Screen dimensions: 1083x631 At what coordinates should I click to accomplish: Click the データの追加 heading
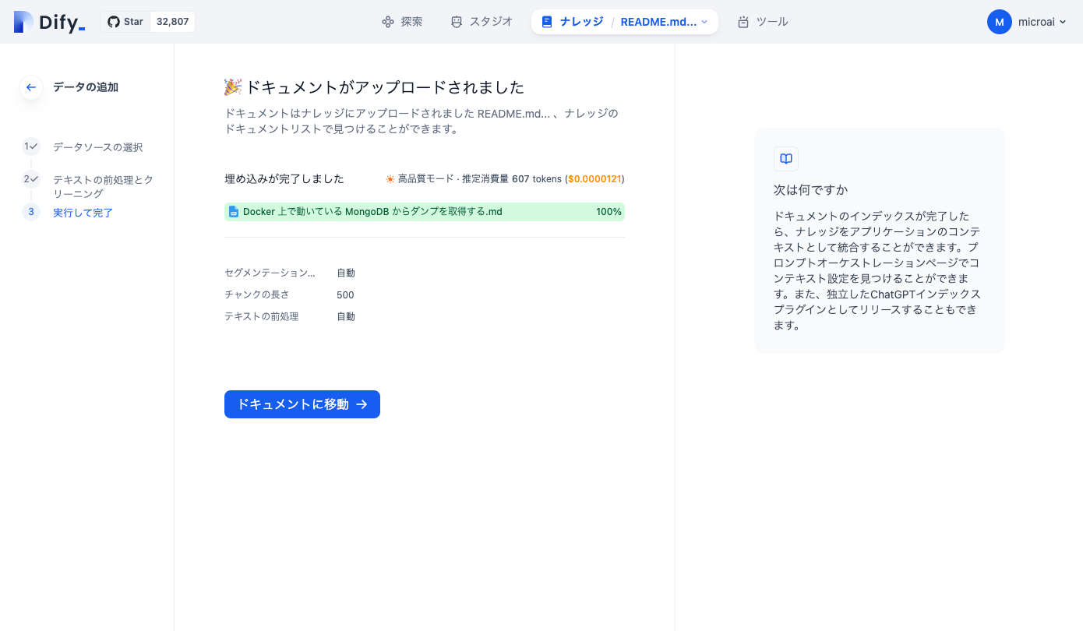pos(86,87)
